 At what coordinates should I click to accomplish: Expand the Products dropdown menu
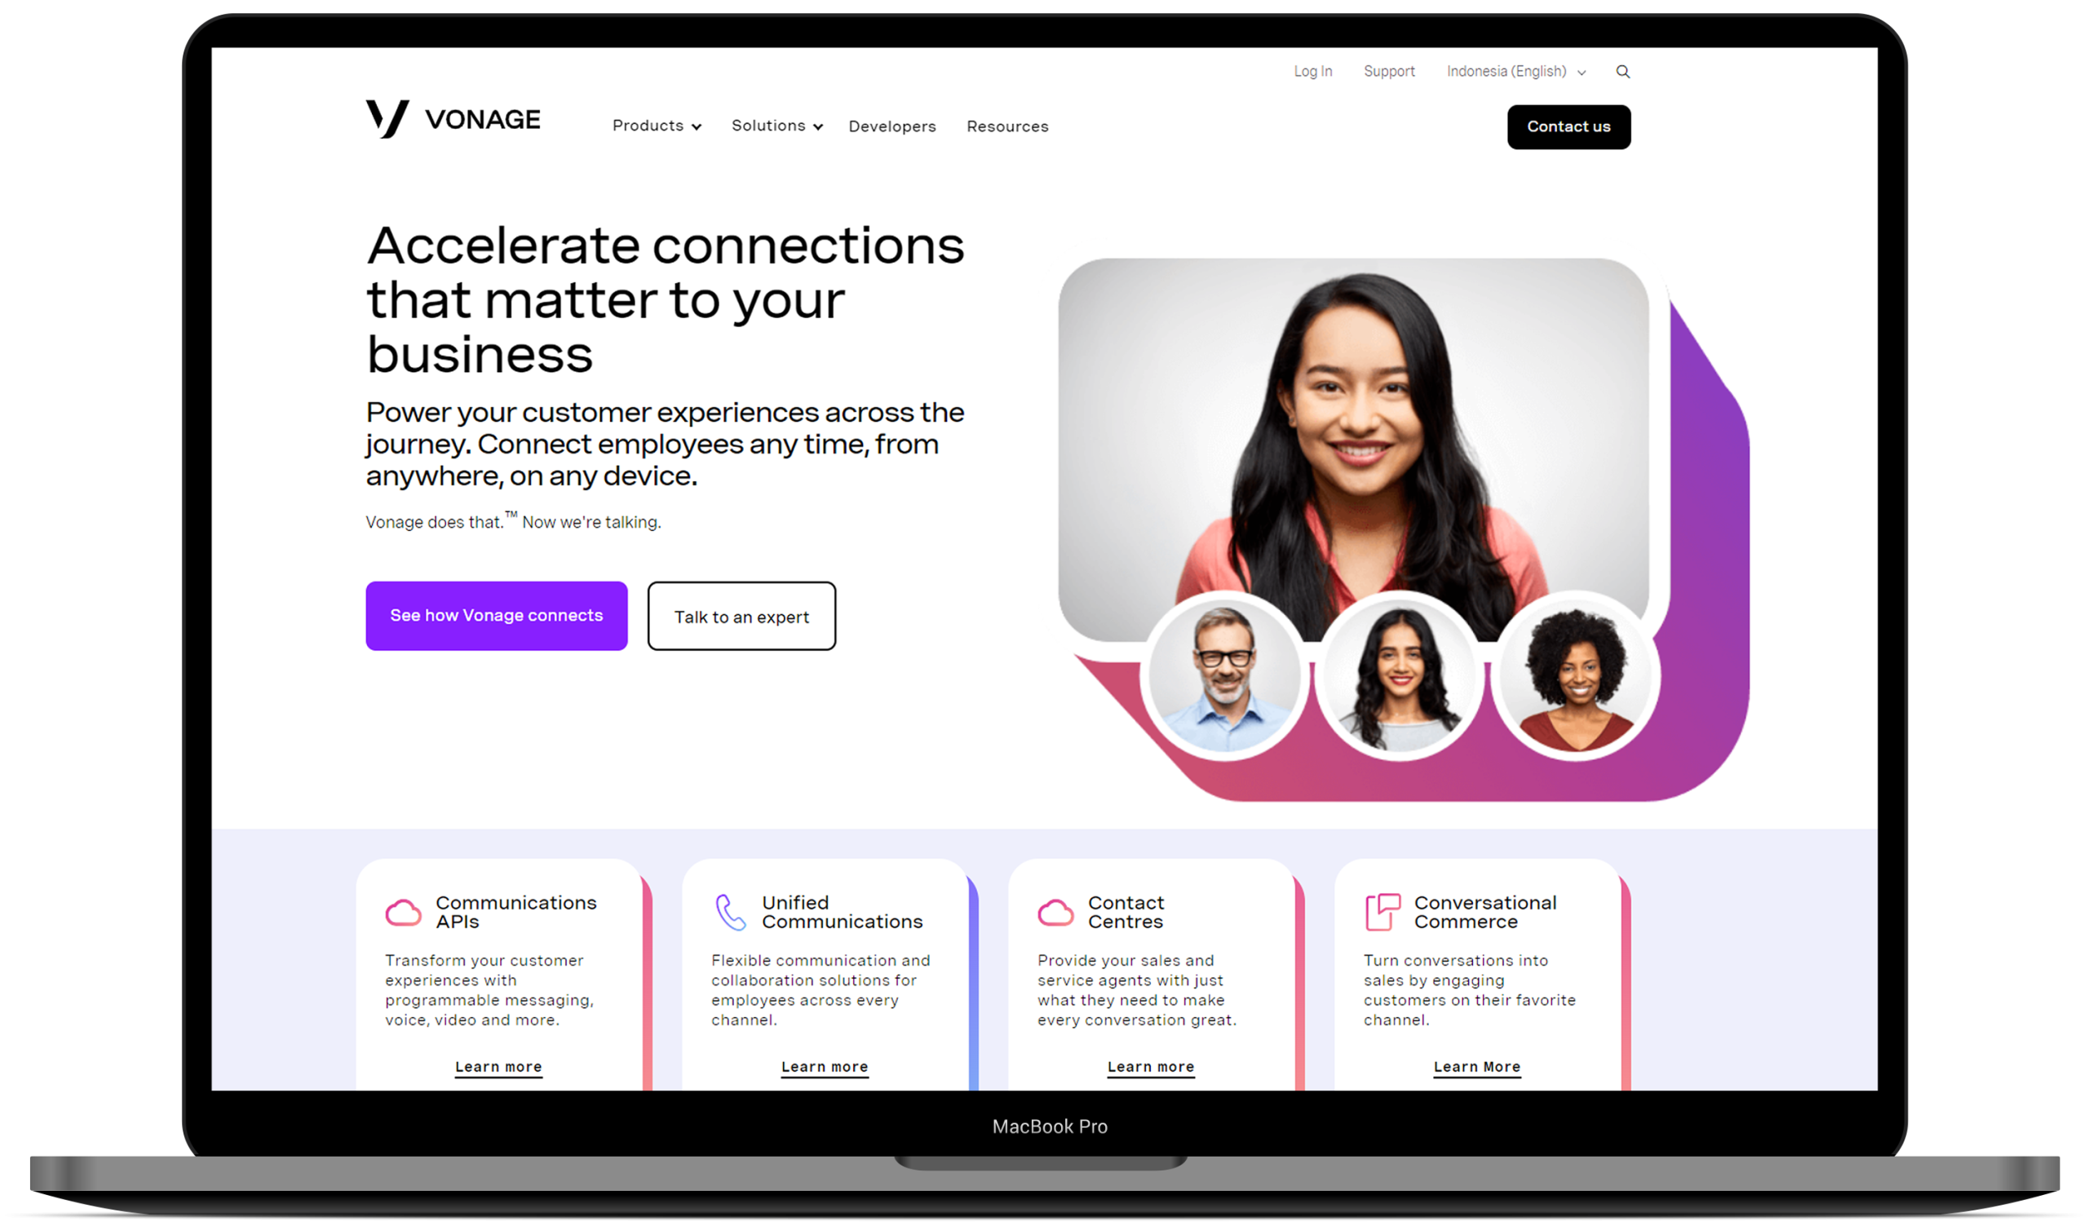pyautogui.click(x=656, y=126)
